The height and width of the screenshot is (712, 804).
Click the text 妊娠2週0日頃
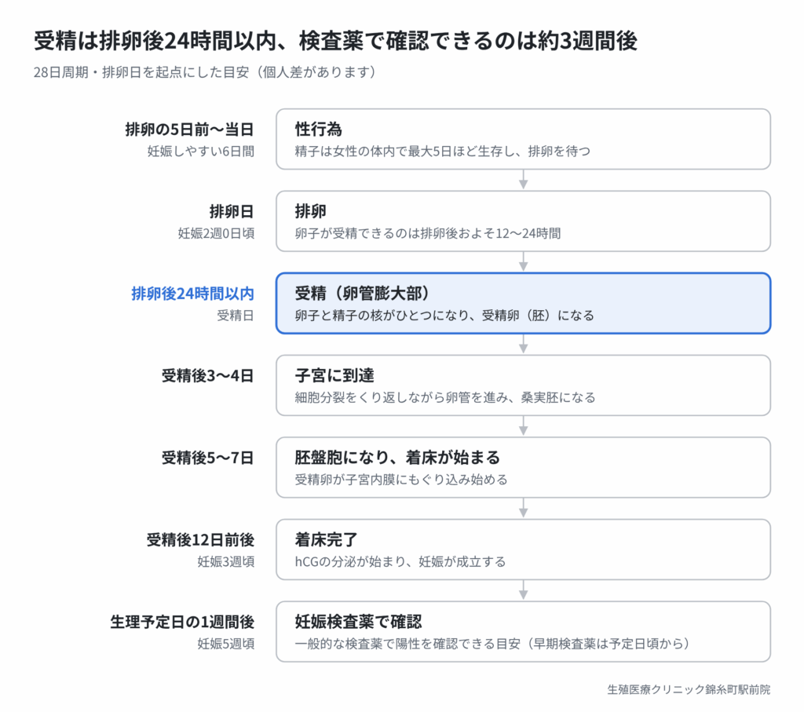click(217, 233)
